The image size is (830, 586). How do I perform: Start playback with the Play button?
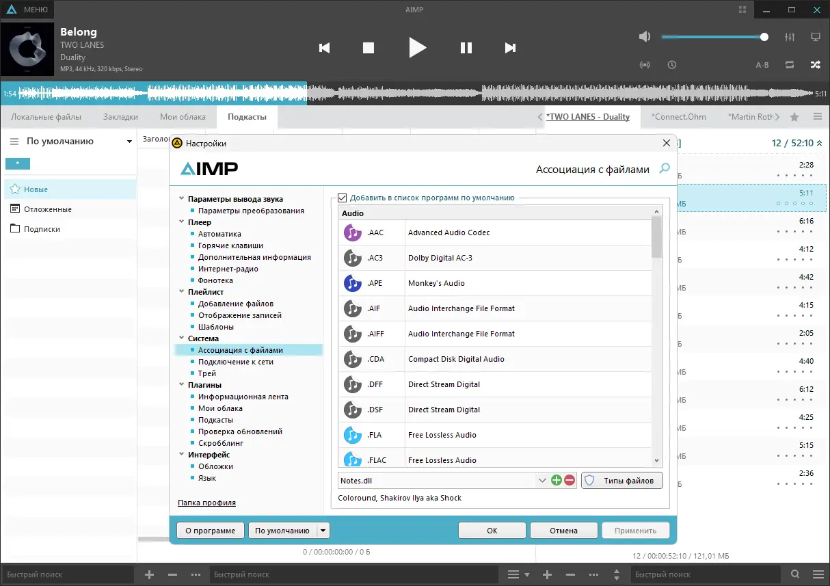click(417, 48)
